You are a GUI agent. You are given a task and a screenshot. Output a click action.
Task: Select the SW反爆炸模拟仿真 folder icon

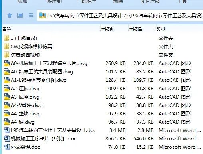point(6,46)
